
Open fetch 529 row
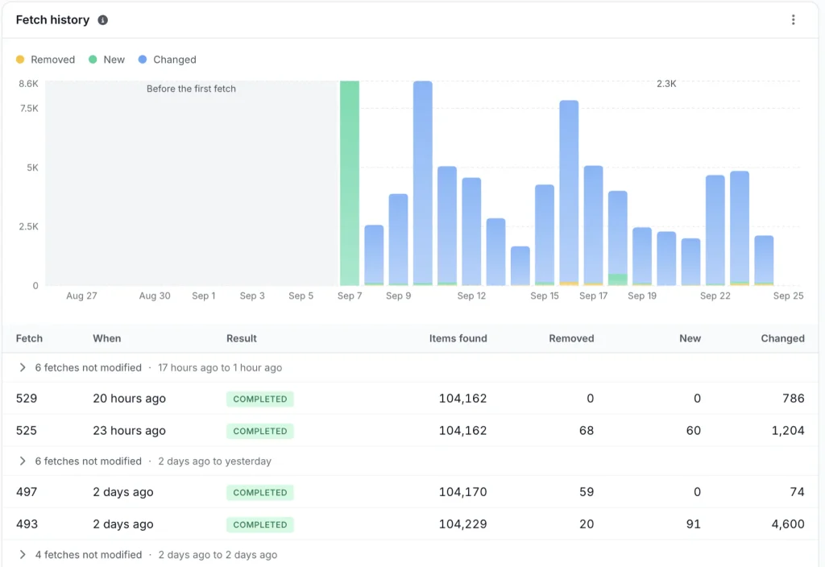(410, 398)
